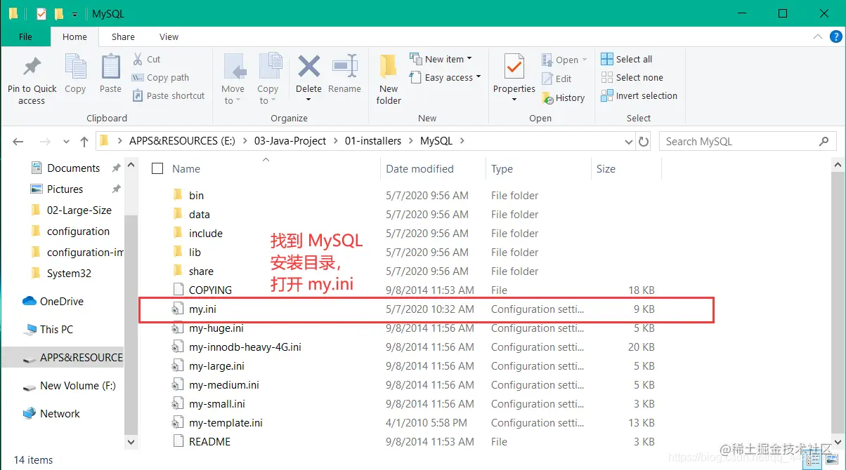
Task: Select System32 folder in navigation pane
Action: pyautogui.click(x=69, y=274)
